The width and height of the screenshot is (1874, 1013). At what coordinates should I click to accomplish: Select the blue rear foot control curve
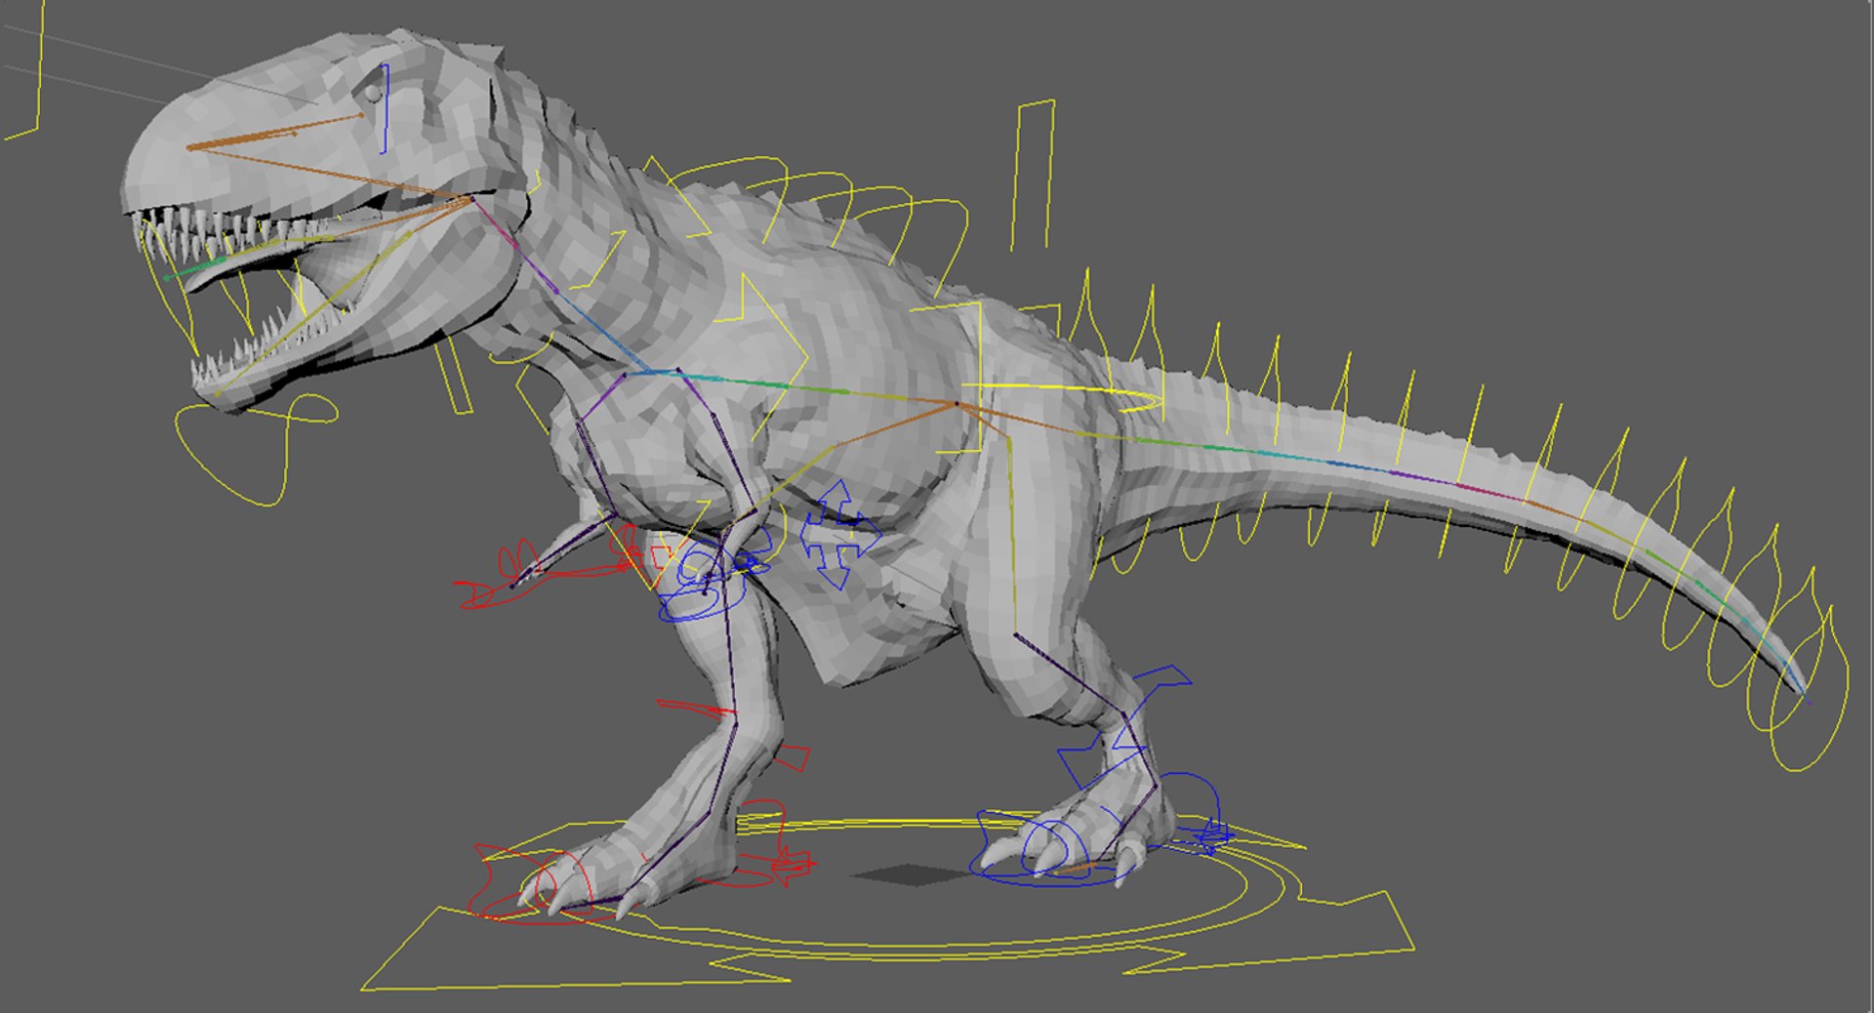1054,849
